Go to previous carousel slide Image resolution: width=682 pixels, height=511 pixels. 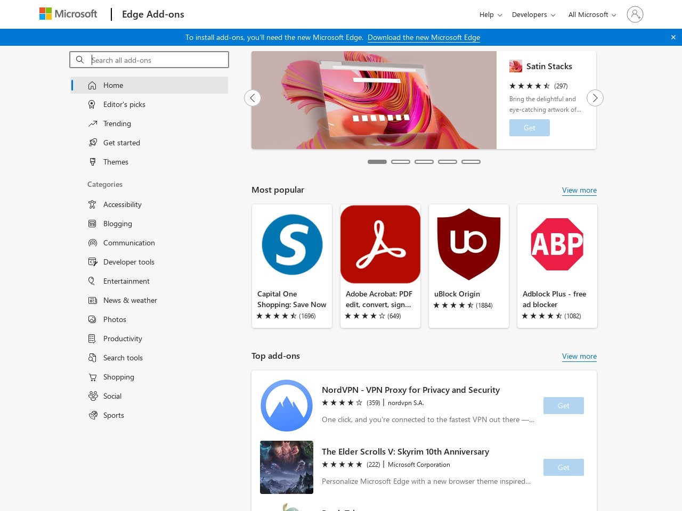point(253,98)
